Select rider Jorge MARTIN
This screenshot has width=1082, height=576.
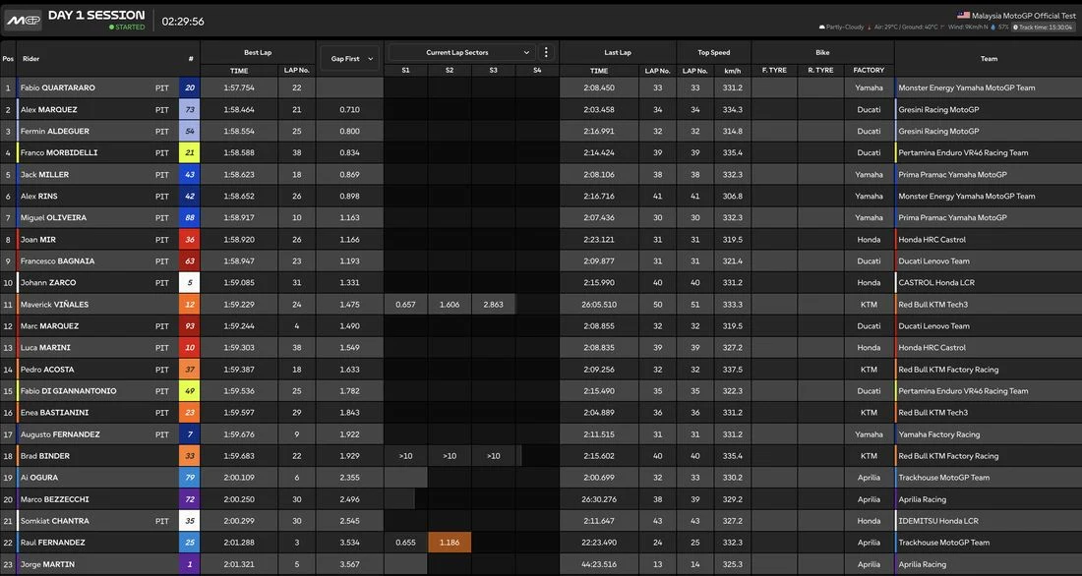point(47,564)
